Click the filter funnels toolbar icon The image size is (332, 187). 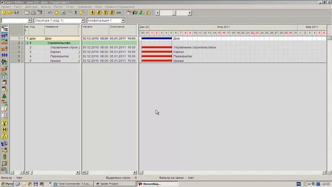click(40, 12)
